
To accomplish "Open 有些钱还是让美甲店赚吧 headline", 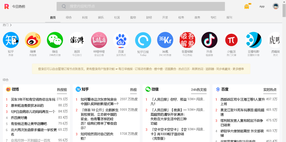I will [29, 123].
